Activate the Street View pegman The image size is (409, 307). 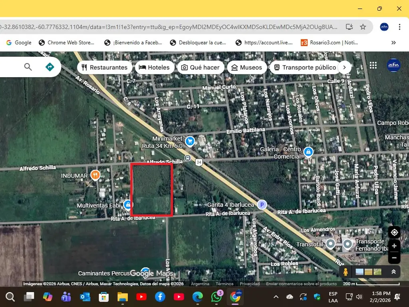(x=345, y=272)
